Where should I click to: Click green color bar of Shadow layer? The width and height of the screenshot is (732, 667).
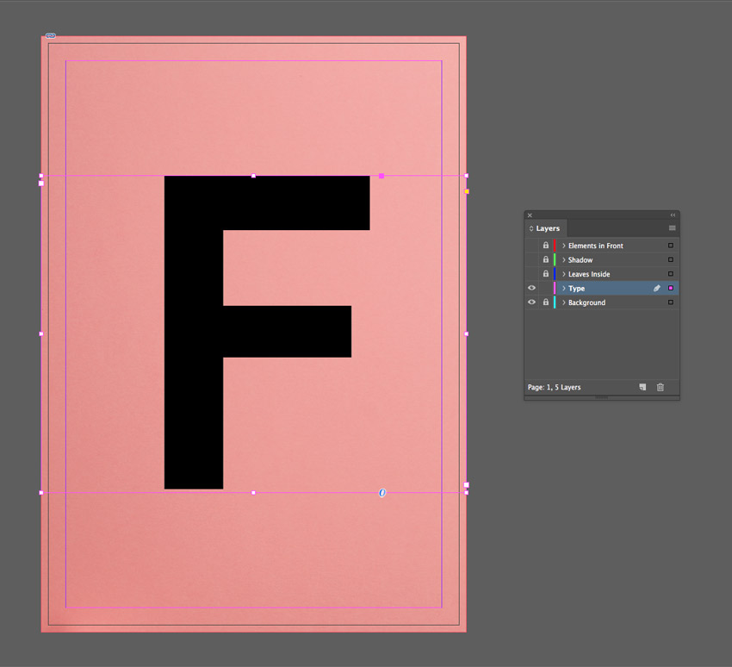[x=555, y=259]
